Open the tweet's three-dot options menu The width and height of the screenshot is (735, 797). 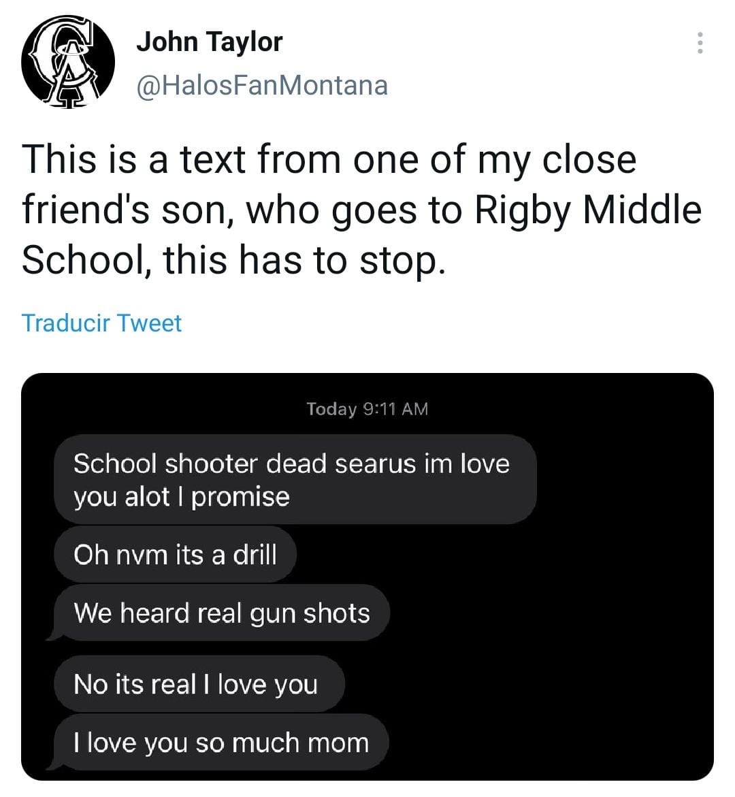700,44
